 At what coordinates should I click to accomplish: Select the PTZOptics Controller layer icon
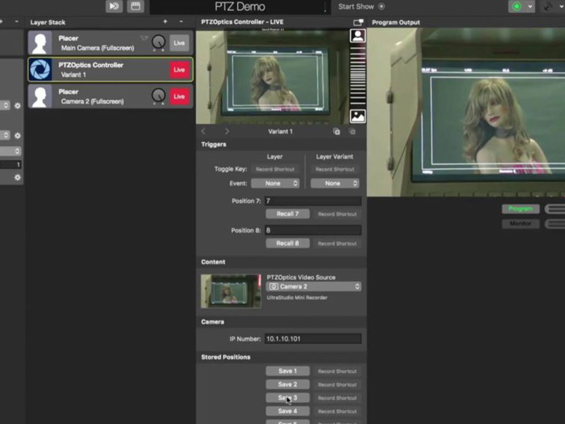coord(40,70)
